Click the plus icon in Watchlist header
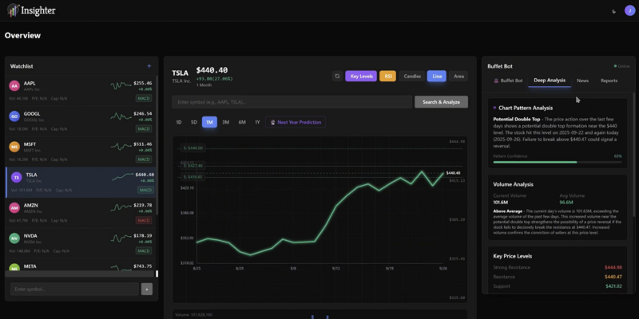 click(x=149, y=66)
